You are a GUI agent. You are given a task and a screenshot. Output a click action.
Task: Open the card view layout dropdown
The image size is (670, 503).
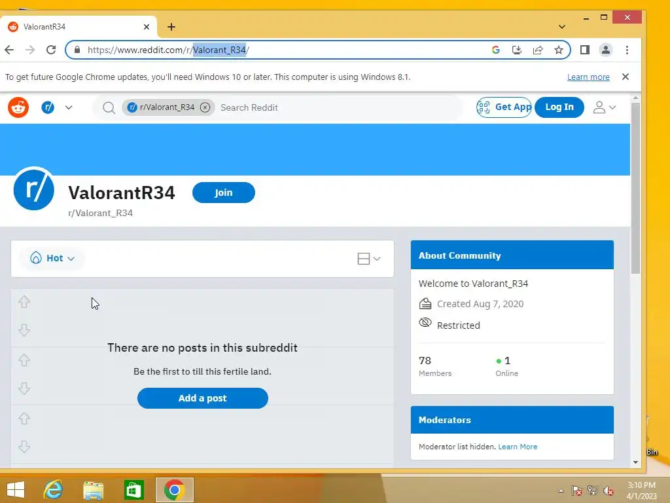pos(368,258)
